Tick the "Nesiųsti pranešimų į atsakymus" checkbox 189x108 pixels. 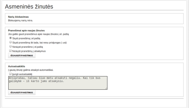(x=11, y=51)
